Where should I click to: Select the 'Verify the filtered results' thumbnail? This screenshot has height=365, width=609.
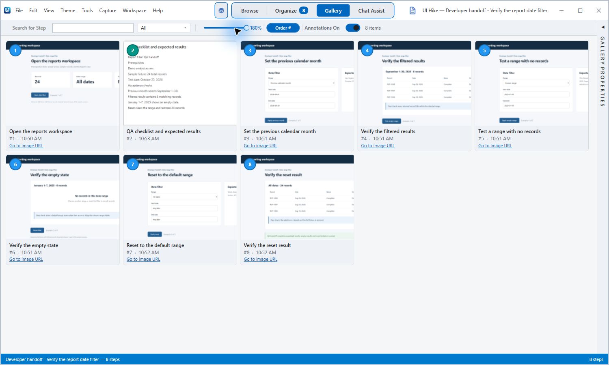415,83
